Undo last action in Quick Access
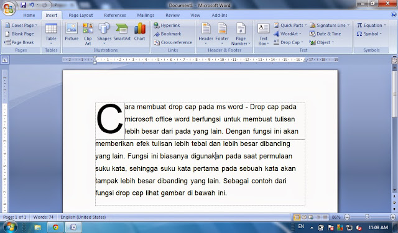The image size is (398, 233). click(32, 5)
